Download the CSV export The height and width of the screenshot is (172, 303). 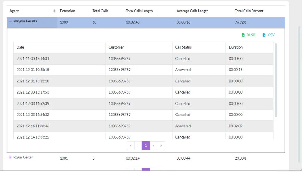[269, 35]
